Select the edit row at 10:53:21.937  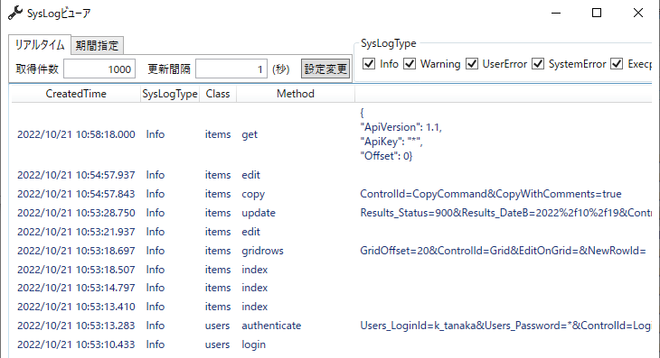(332, 232)
